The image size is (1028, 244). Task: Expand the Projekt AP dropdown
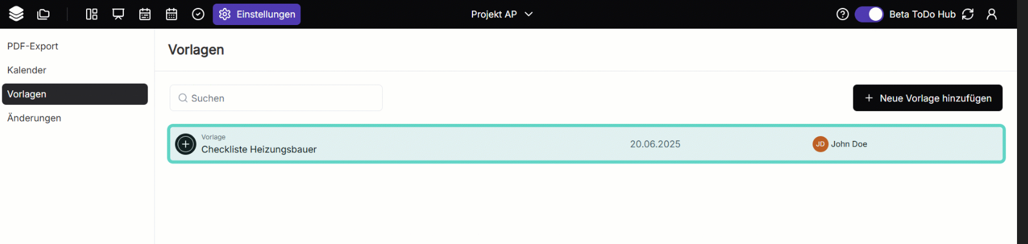tap(502, 14)
